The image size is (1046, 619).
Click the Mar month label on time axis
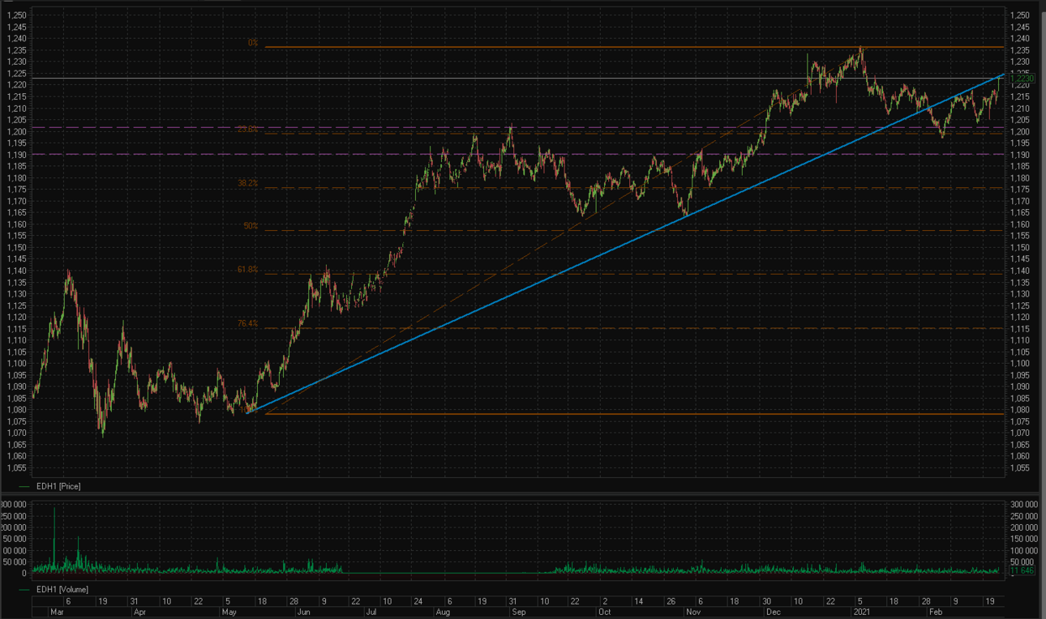56,613
